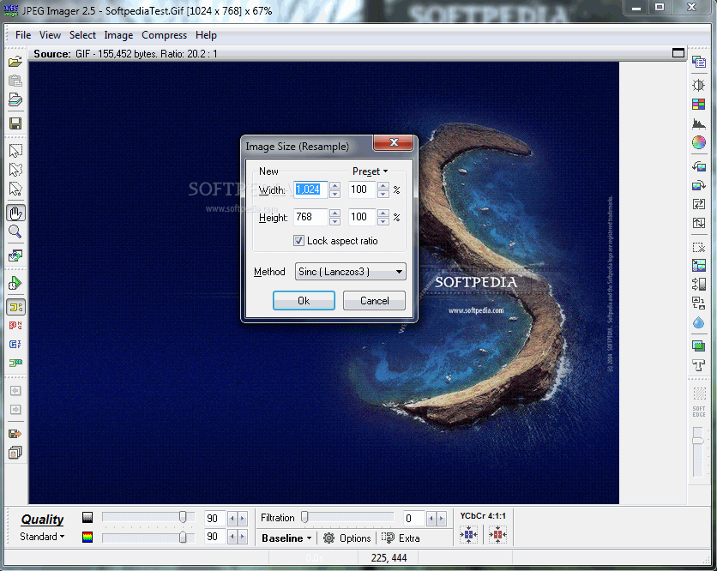Increase Width pixel value with up arrow
The height and width of the screenshot is (571, 717).
334,185
